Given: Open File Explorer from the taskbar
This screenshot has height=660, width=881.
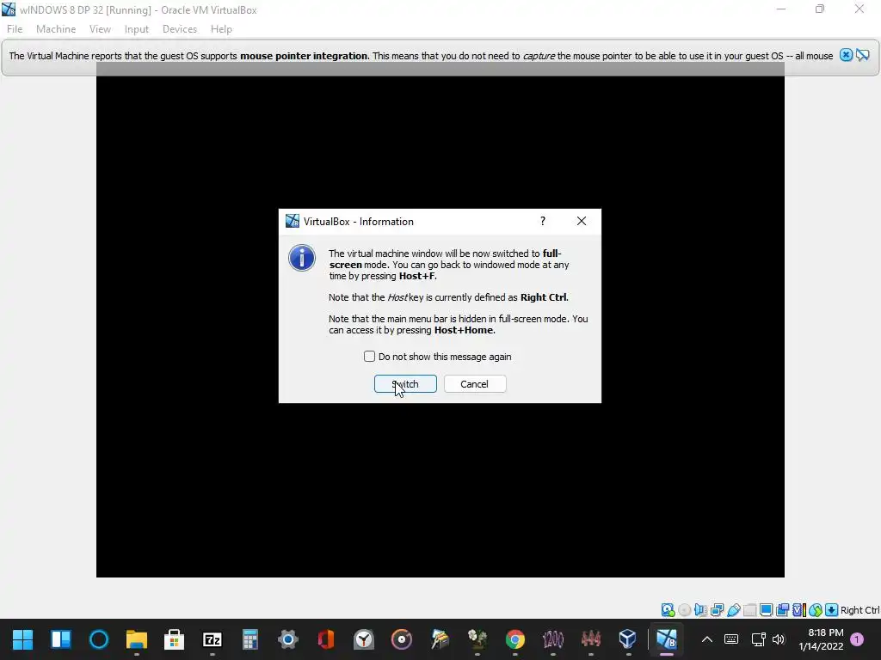Looking at the screenshot, I should [x=137, y=639].
